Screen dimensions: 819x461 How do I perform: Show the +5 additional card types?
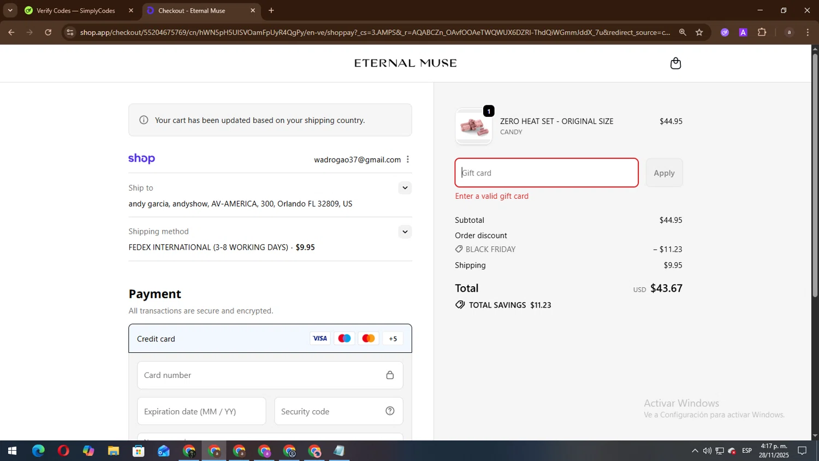tap(393, 339)
